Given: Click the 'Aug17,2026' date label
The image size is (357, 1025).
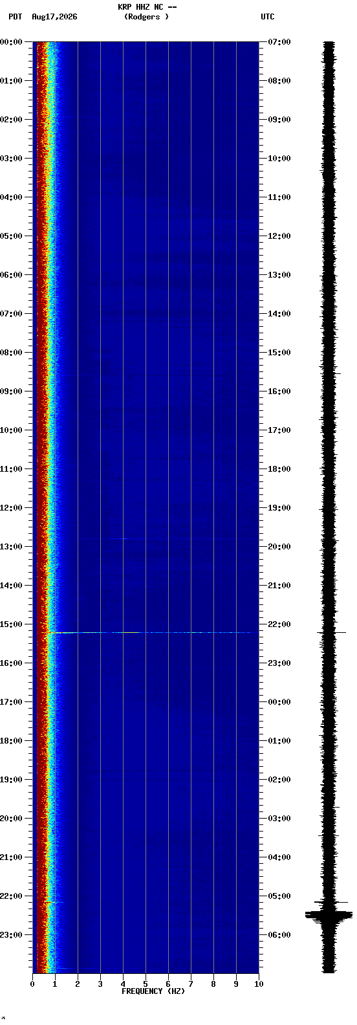Looking at the screenshot, I should point(54,17).
